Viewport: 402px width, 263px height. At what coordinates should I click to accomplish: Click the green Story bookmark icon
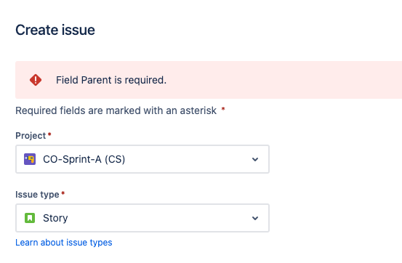(x=30, y=218)
